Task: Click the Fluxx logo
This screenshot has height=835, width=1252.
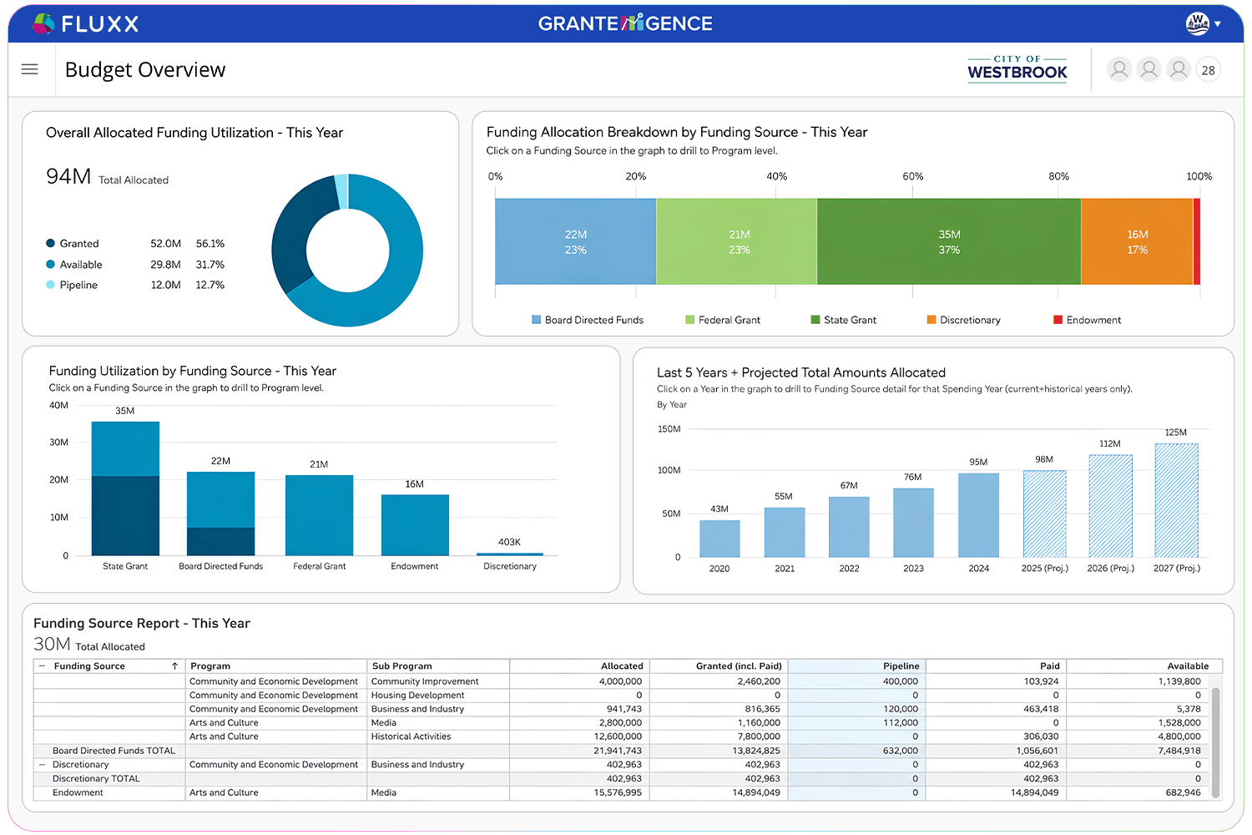Action: [85, 23]
